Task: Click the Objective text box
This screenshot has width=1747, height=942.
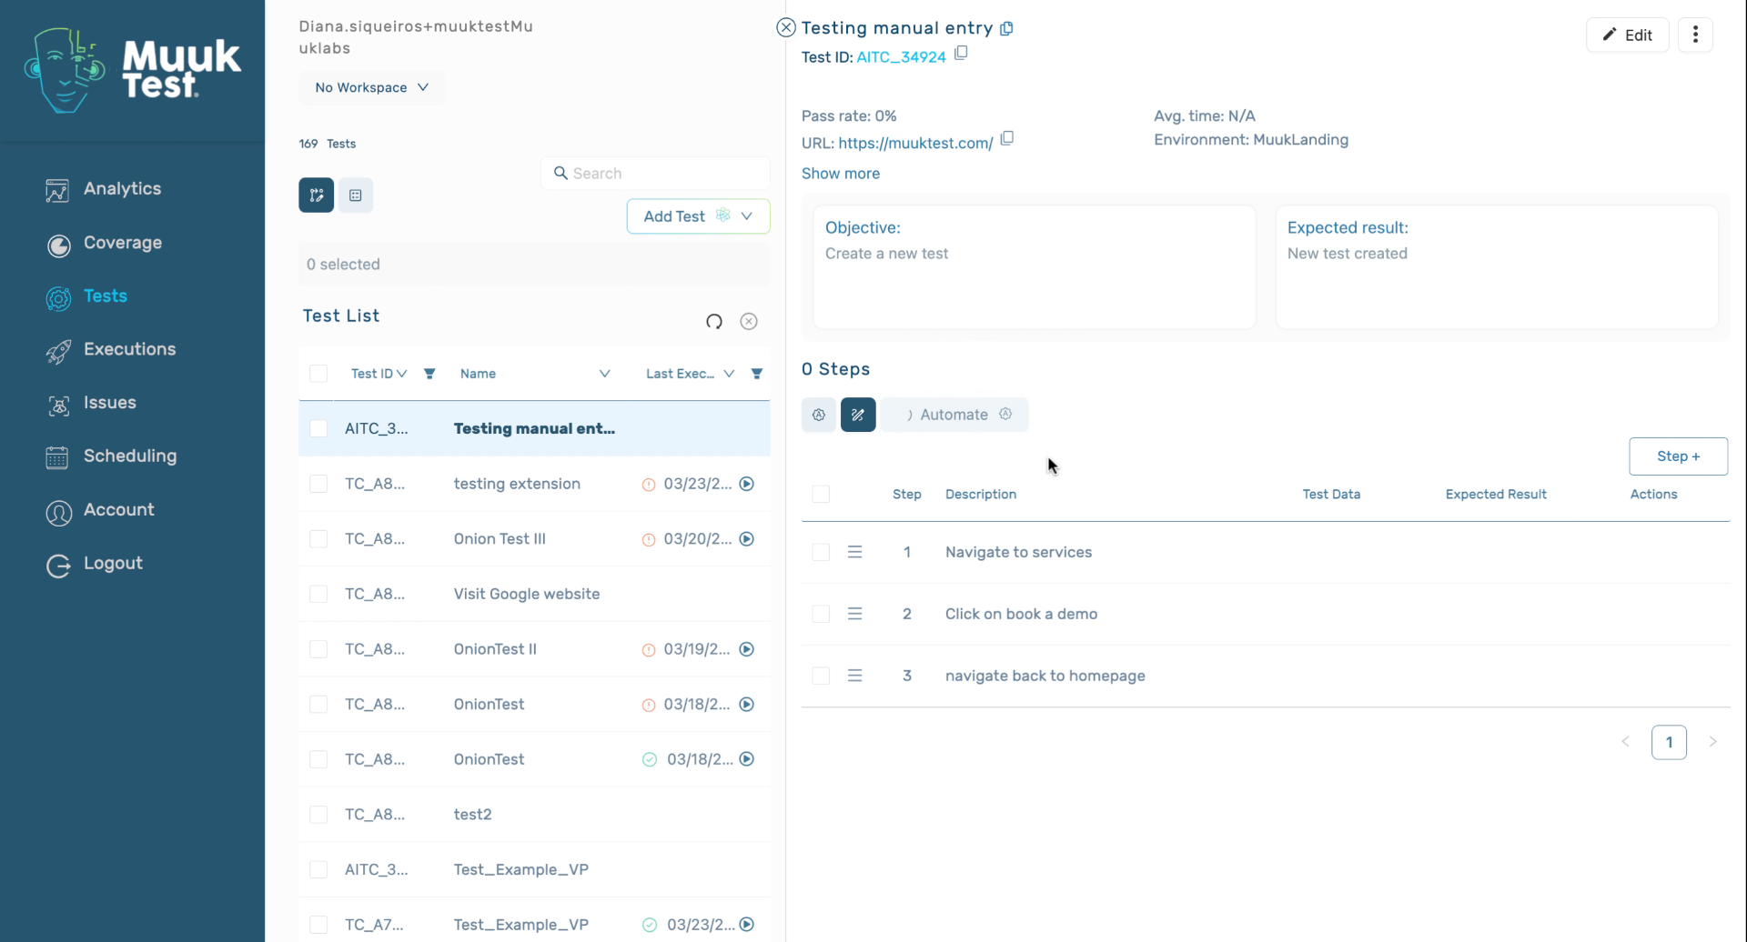Action: [x=1034, y=267]
